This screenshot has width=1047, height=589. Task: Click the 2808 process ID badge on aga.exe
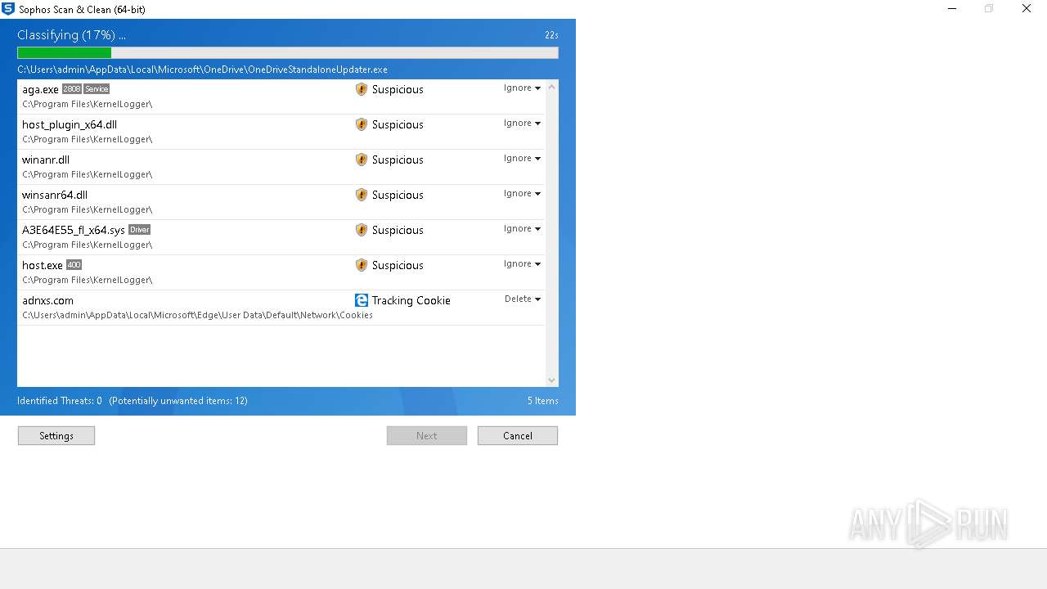click(x=72, y=89)
